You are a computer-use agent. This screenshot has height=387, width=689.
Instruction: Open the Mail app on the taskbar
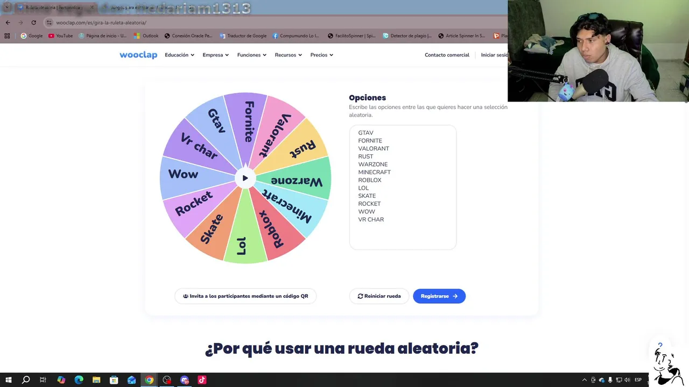pos(132,380)
